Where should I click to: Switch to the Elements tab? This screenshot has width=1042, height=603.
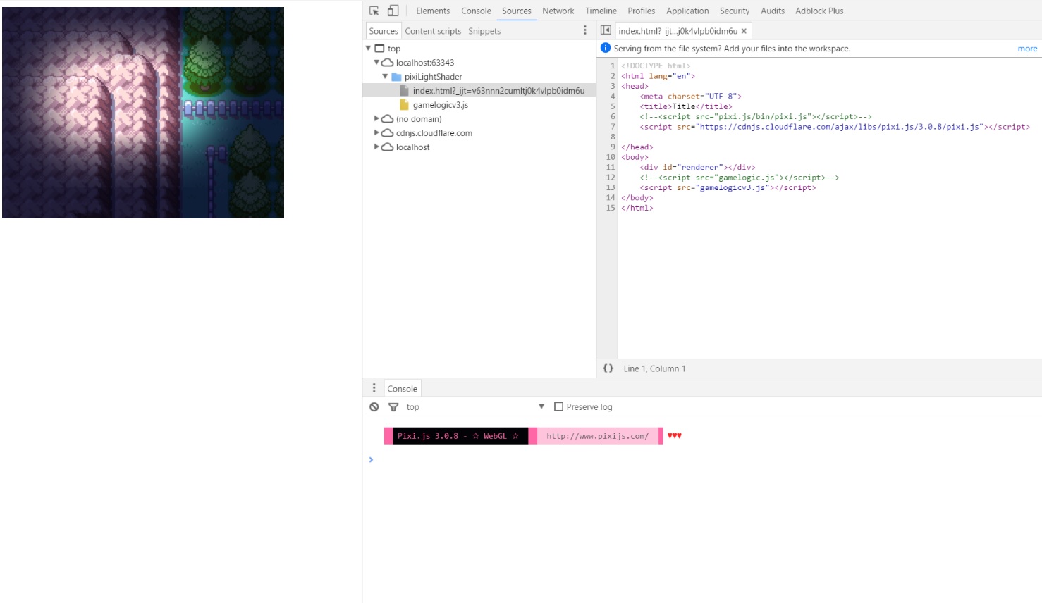pos(433,11)
